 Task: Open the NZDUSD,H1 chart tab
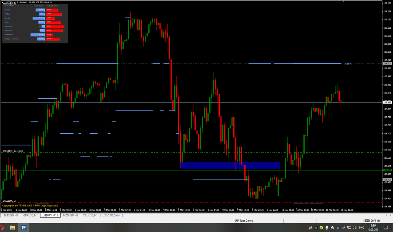tap(70, 215)
